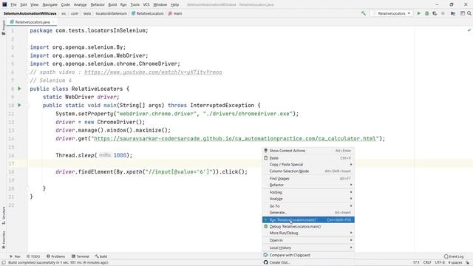Image resolution: width=473 pixels, height=266 pixels.
Task: Open the Event Log
Action: click(454, 256)
